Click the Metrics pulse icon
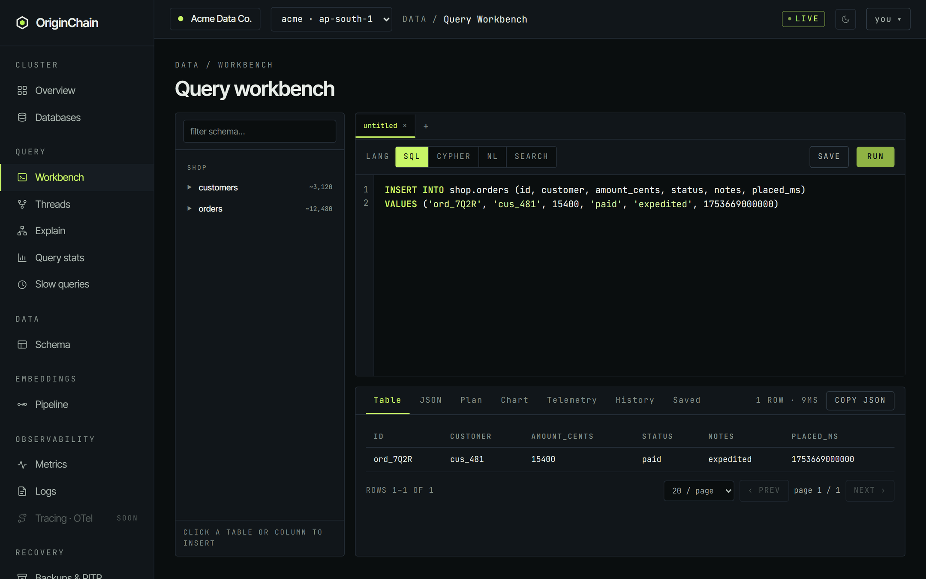The image size is (926, 579). click(22, 464)
